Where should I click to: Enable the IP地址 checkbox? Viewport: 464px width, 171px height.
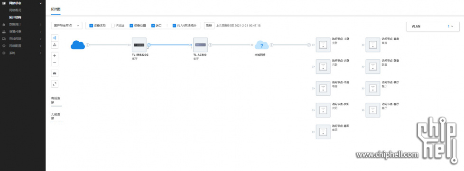[113, 26]
